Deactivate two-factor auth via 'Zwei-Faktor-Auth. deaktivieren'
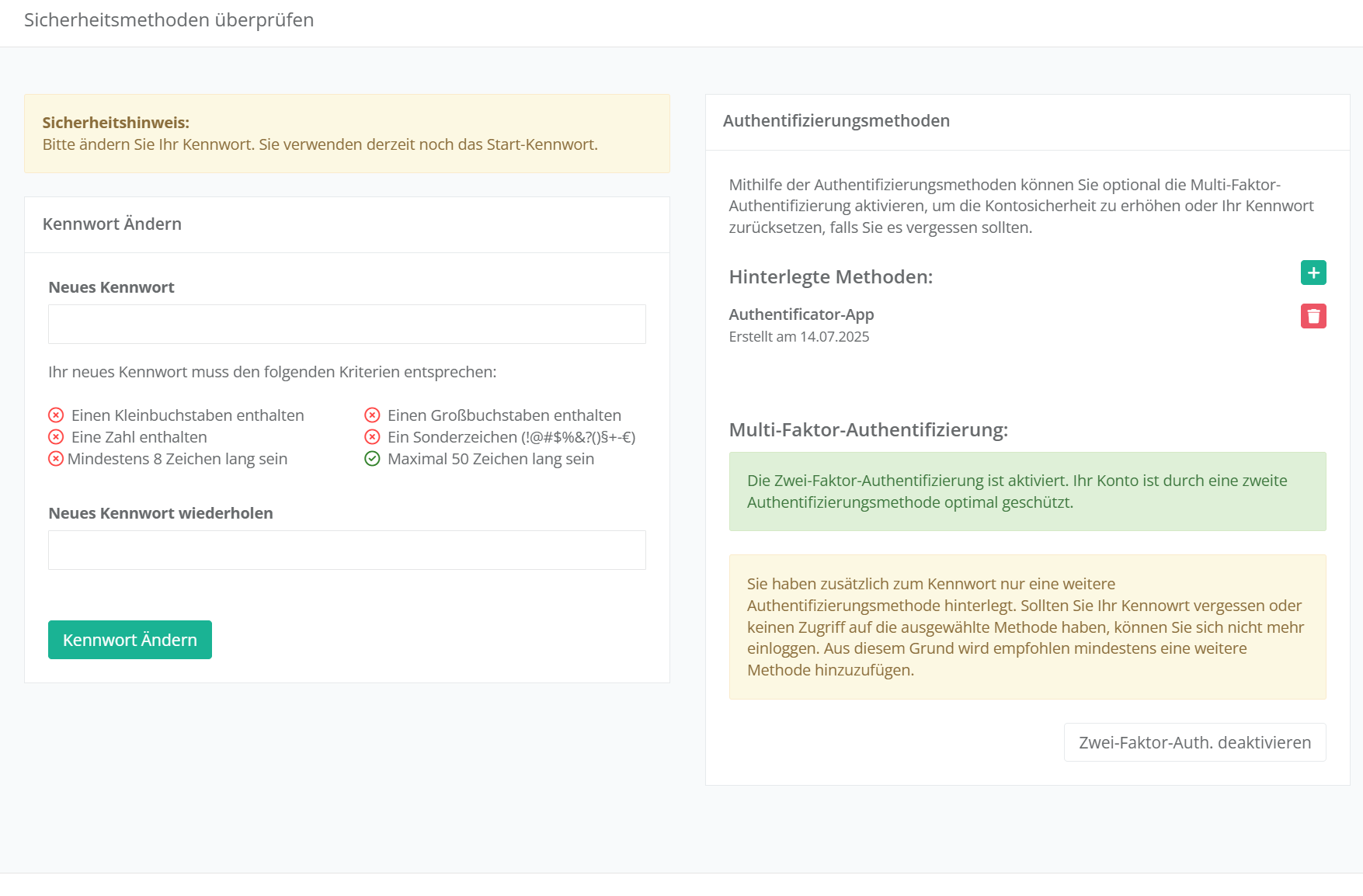Image resolution: width=1363 pixels, height=896 pixels. coord(1194,743)
